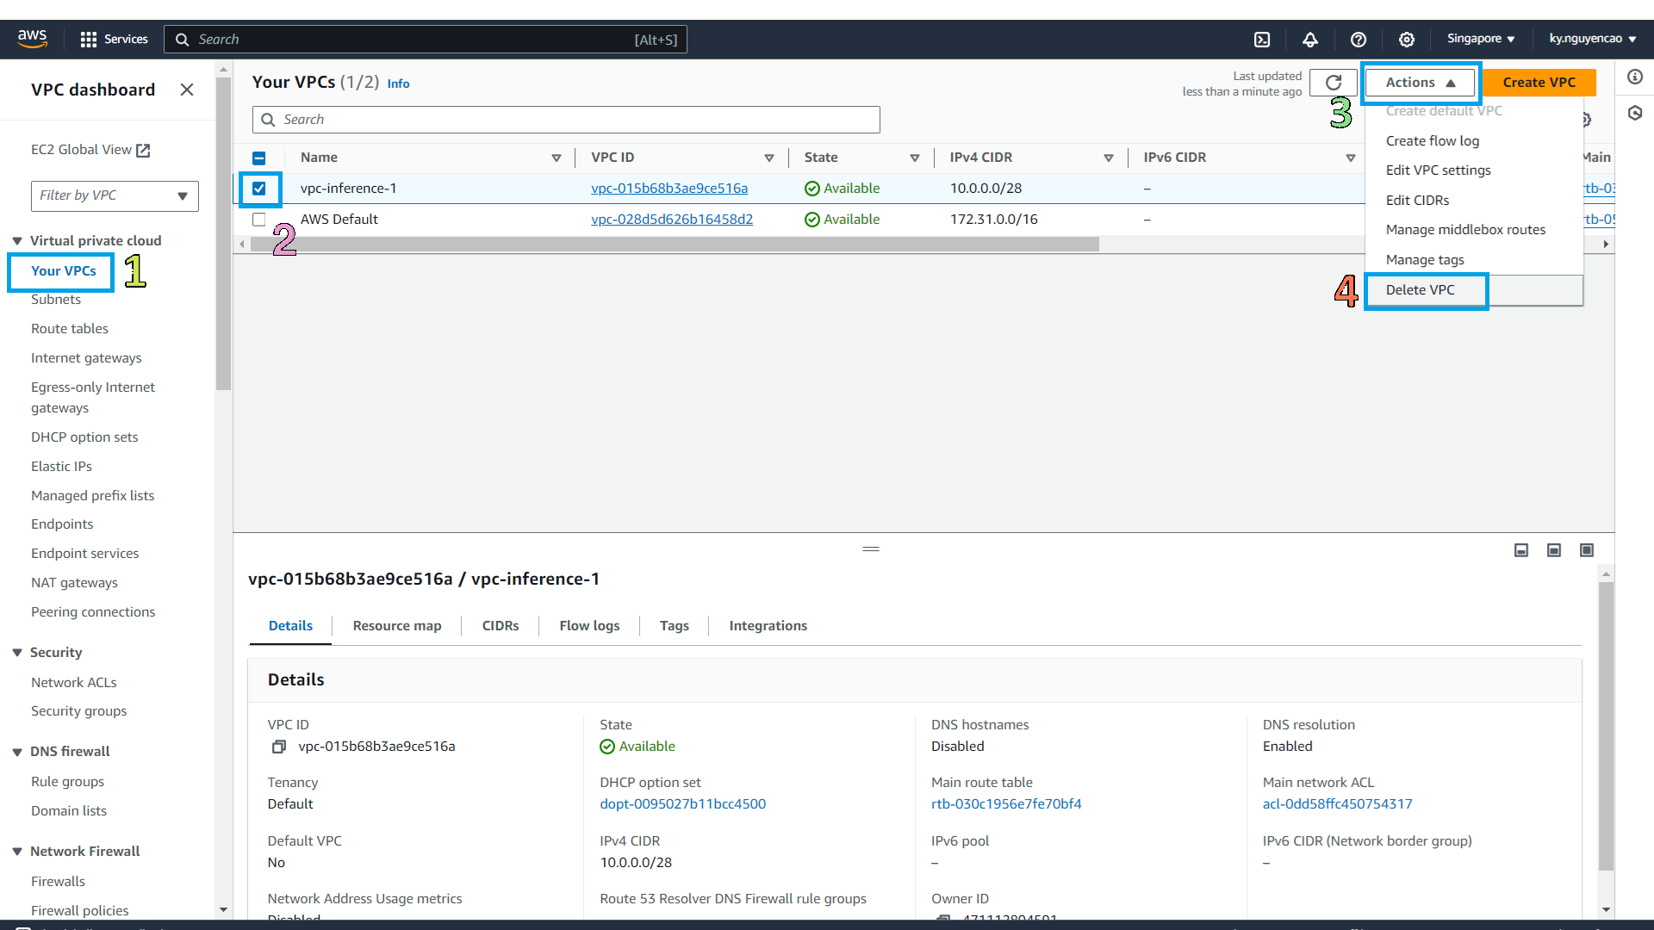1654x930 pixels.
Task: Open the help question-mark icon
Action: tap(1359, 39)
